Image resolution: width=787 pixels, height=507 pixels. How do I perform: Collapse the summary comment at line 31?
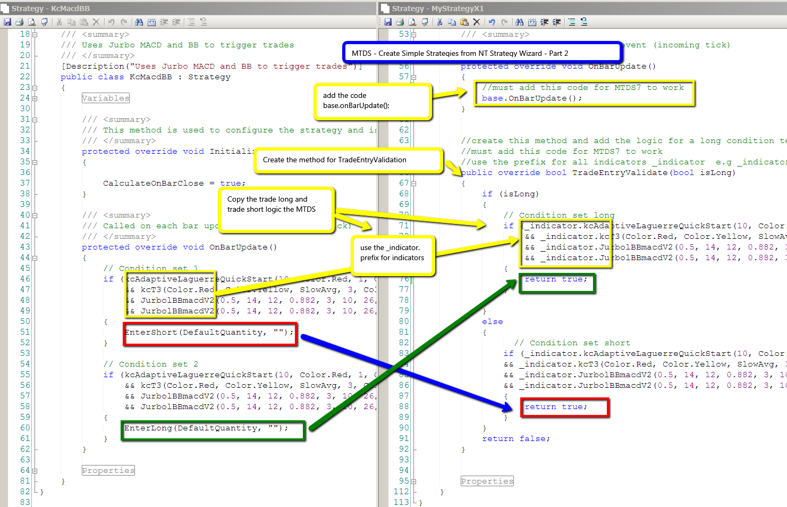[35, 120]
